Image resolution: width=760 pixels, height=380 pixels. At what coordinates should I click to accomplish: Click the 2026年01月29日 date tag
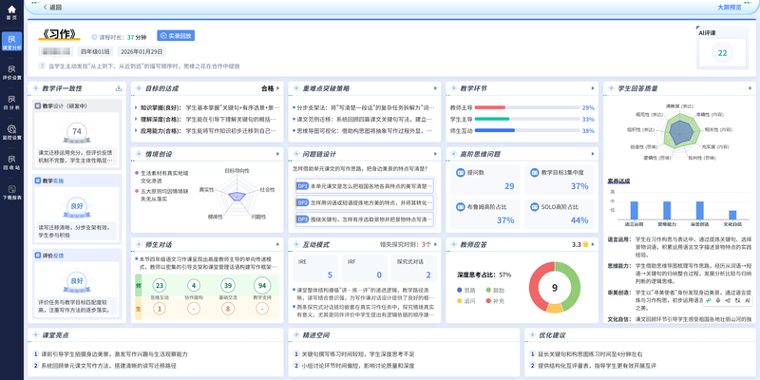(141, 52)
